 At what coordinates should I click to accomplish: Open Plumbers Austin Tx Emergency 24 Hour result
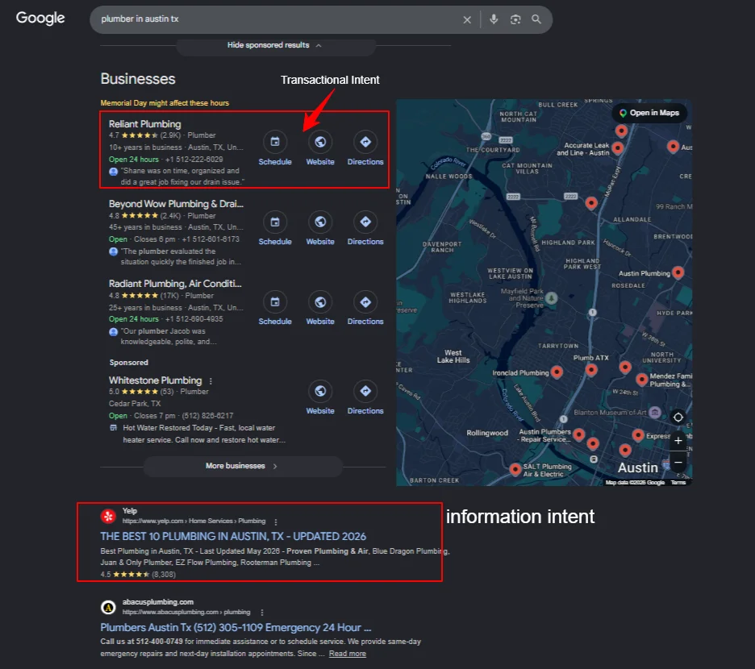coord(236,628)
